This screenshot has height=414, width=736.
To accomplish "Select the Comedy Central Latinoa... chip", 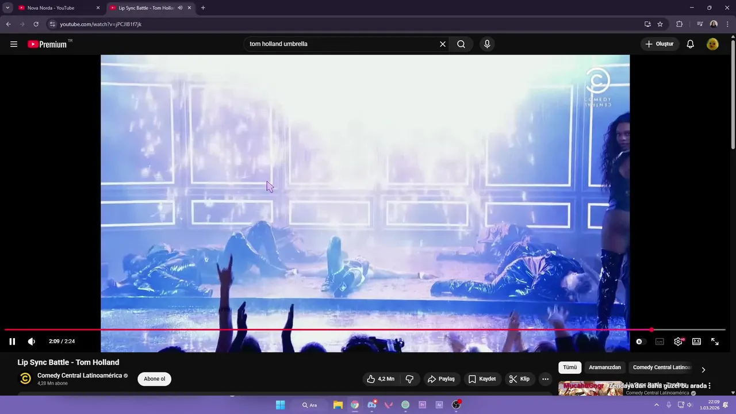I will click(662, 367).
